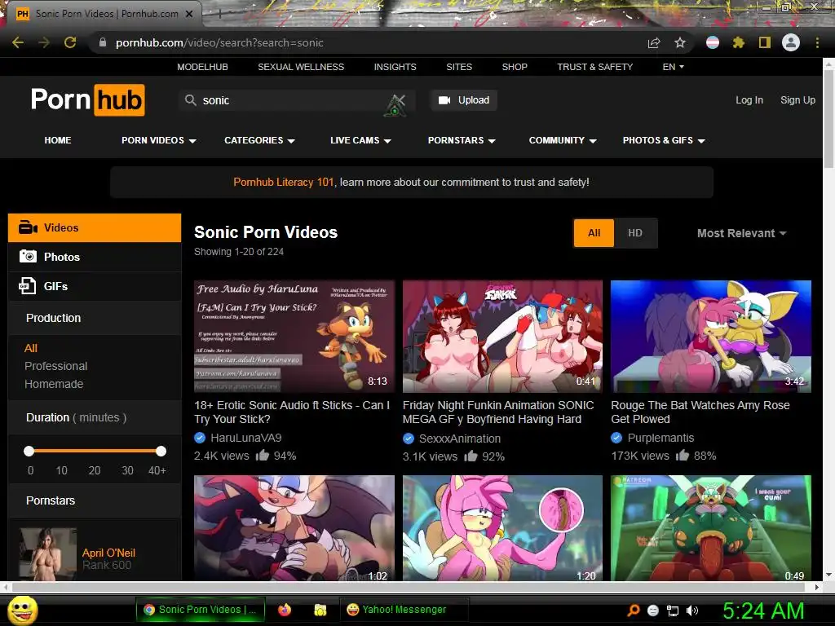
Task: Expand the EN language dropdown
Action: pos(673,67)
